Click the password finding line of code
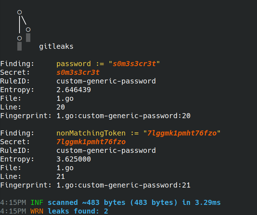Screen dimensions: 257x215 click(108, 64)
